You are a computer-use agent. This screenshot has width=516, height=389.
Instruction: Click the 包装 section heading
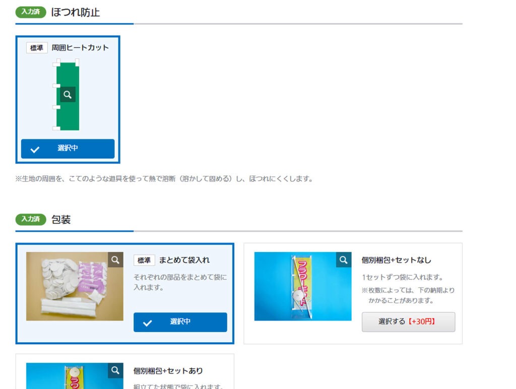tap(61, 219)
